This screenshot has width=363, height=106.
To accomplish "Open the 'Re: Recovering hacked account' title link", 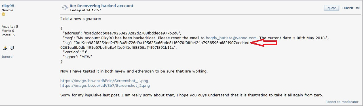I will click(x=102, y=6).
